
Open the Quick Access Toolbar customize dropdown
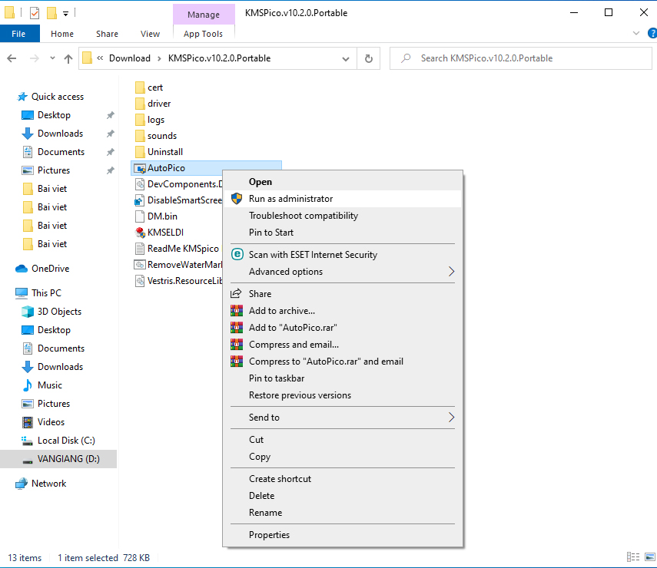[x=66, y=14]
